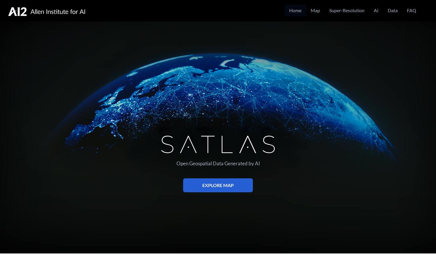
Task: Click the tagline Open Geospatial Data Generated by AI
Action: point(218,164)
